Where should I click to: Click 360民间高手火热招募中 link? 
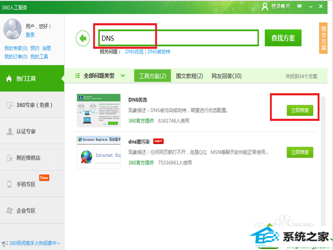click(35, 243)
